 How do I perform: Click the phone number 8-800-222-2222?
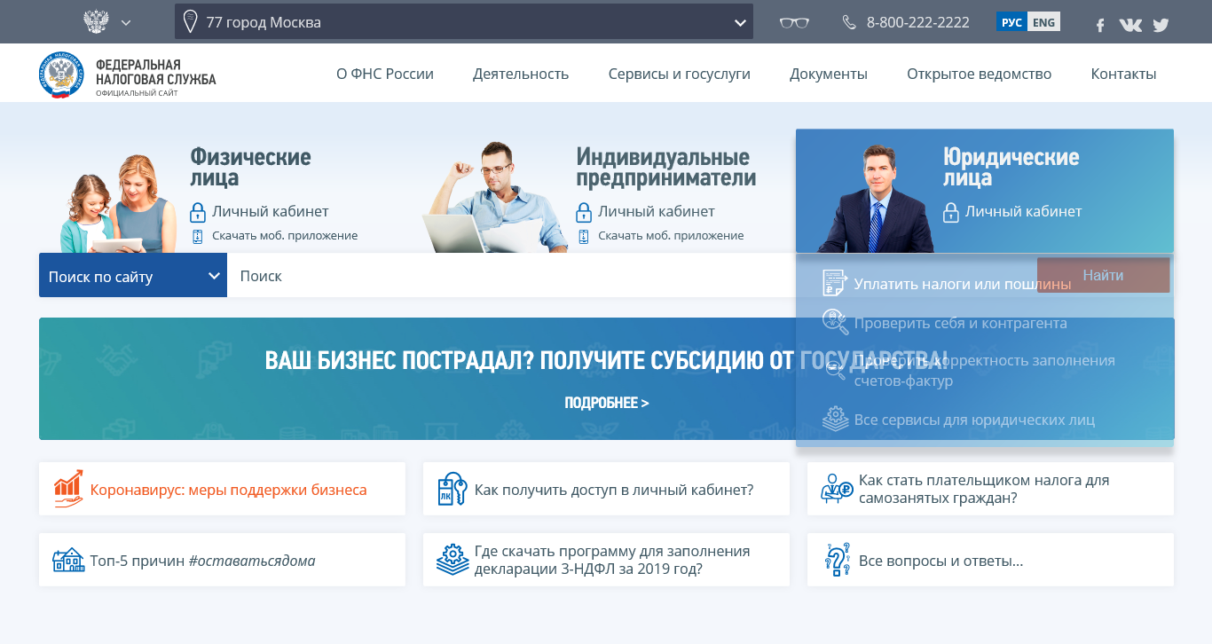(918, 22)
